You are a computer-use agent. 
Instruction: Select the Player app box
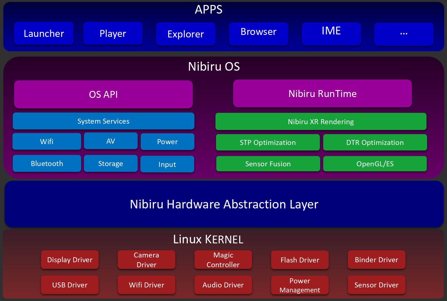point(113,34)
